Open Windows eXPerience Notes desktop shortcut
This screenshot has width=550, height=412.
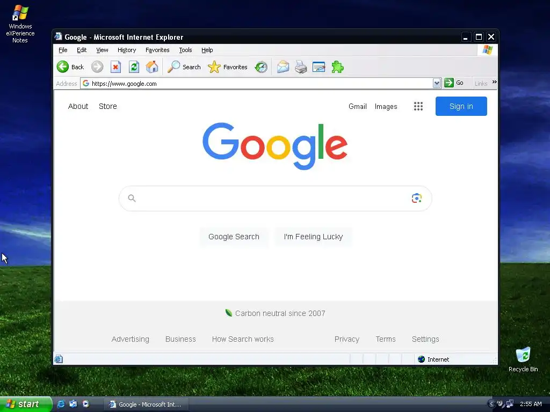pos(20,24)
